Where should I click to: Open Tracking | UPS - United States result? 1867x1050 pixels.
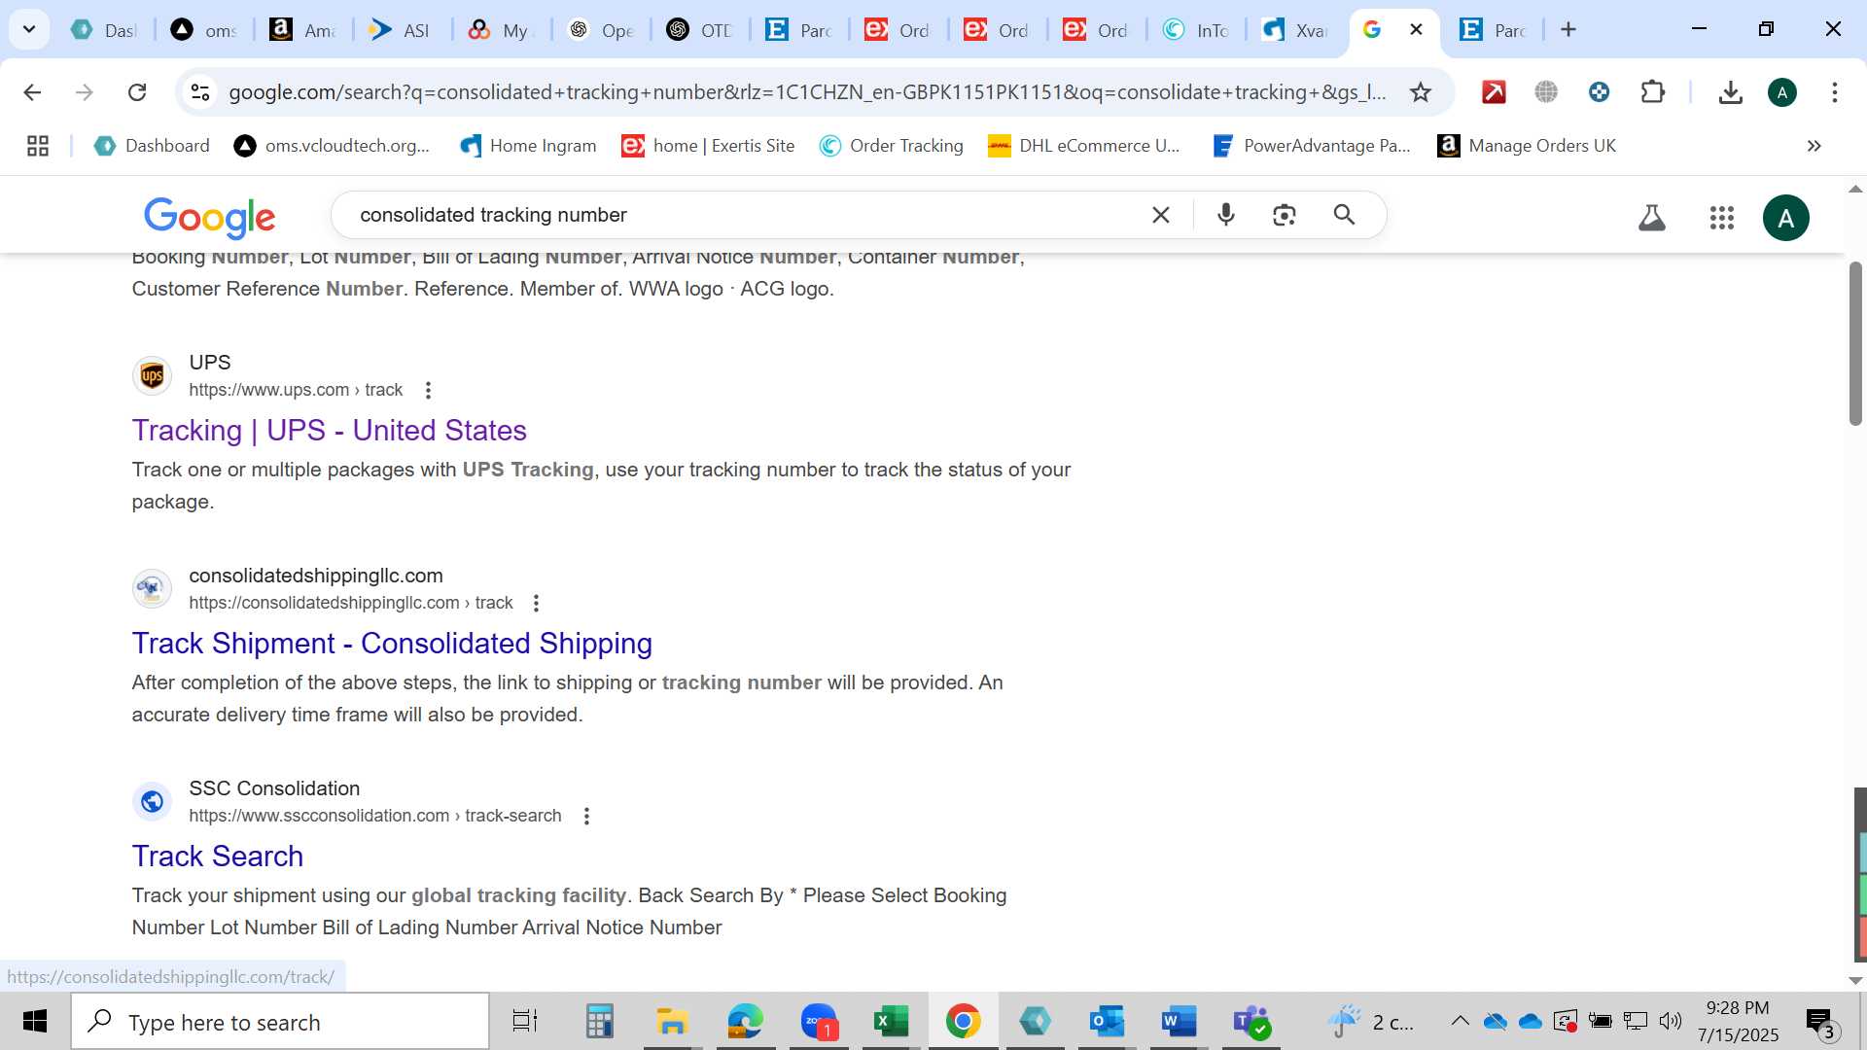tap(329, 431)
